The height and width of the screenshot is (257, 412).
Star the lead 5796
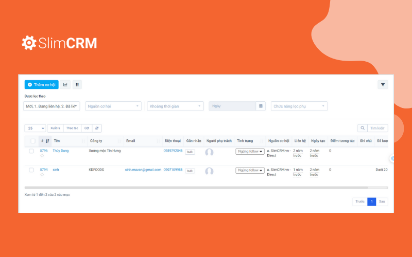pyautogui.click(x=42, y=156)
